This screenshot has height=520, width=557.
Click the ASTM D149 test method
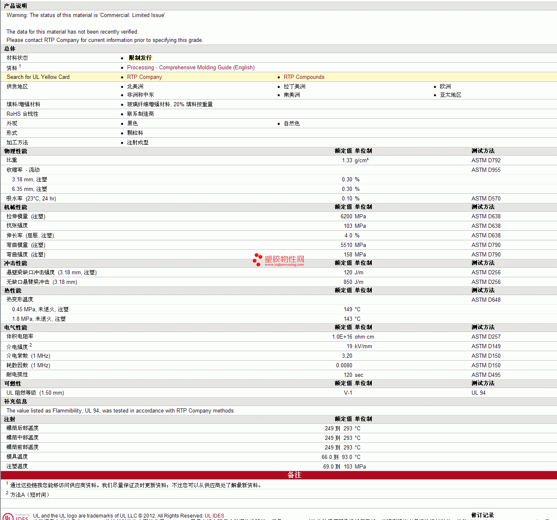tap(486, 346)
